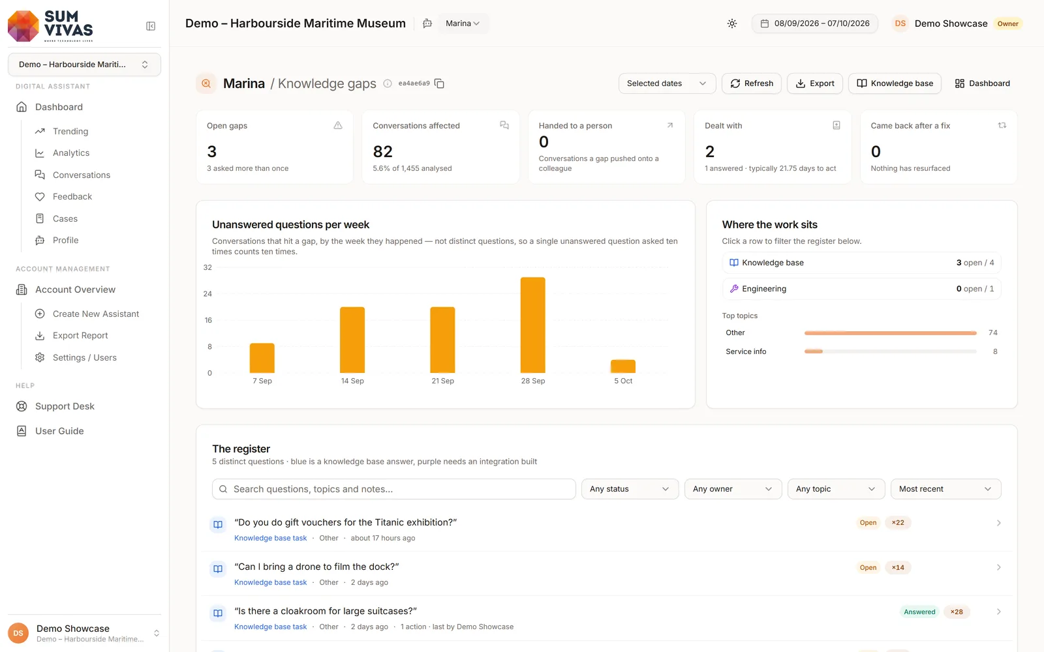
Task: Click the Export button
Action: pyautogui.click(x=815, y=83)
